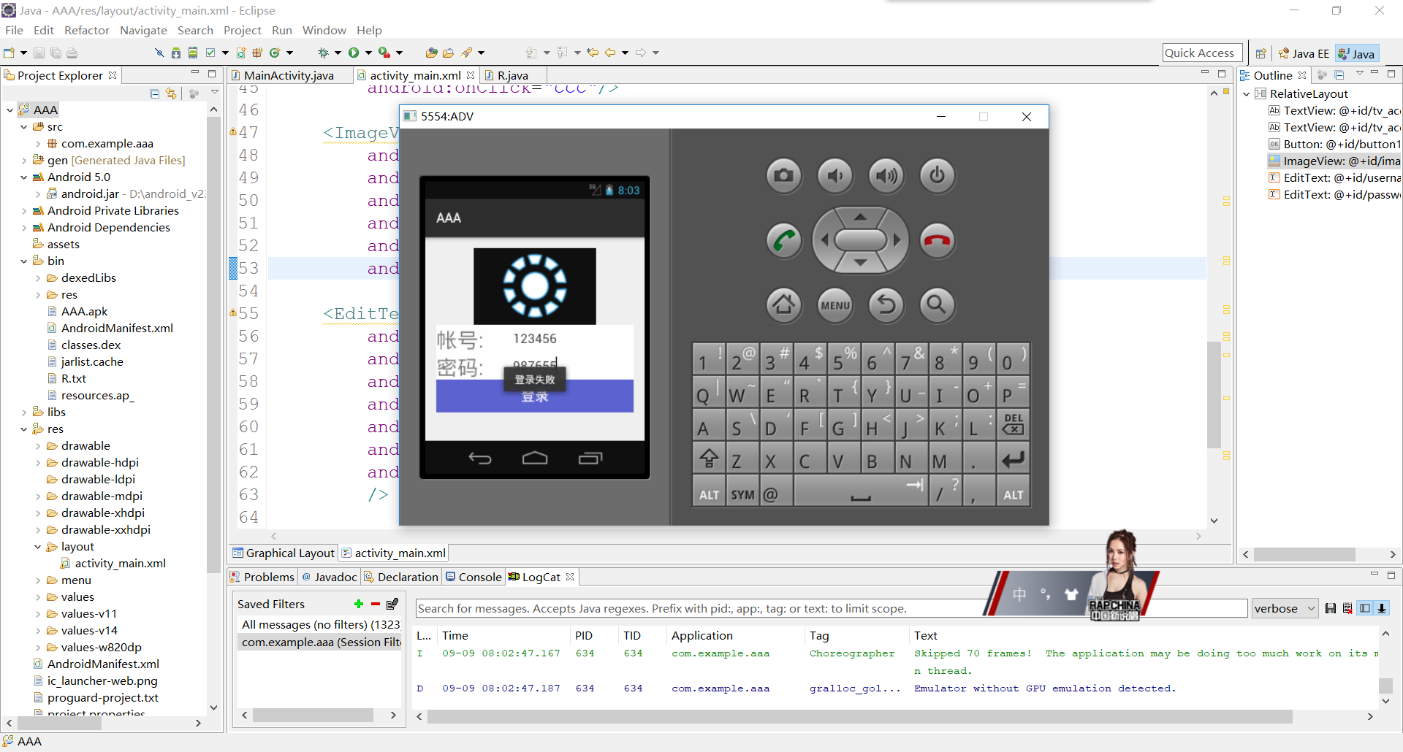The image size is (1403, 752).
Task: Collapse the RelativeLayout node in the Outline
Action: pos(1247,93)
